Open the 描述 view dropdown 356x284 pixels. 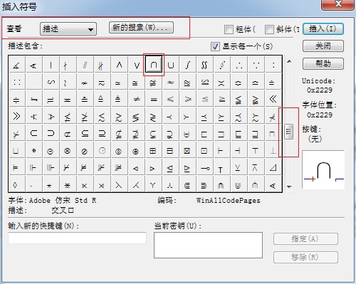[68, 29]
